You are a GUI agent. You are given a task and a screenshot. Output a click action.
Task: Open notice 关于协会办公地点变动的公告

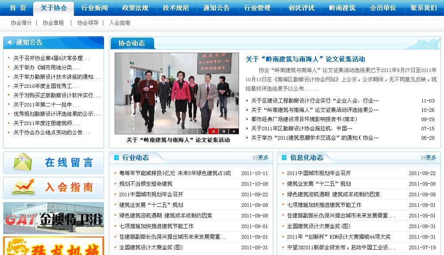click(51, 133)
